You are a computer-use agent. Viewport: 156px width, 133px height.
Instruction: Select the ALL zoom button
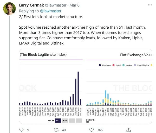[58, 121]
